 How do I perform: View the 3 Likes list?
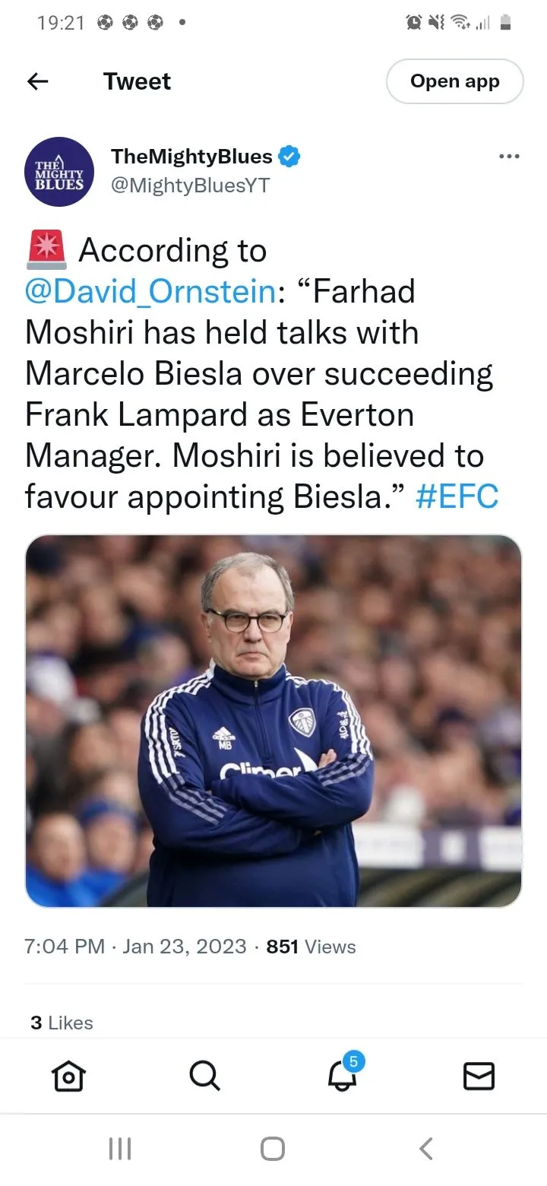pyautogui.click(x=62, y=1023)
